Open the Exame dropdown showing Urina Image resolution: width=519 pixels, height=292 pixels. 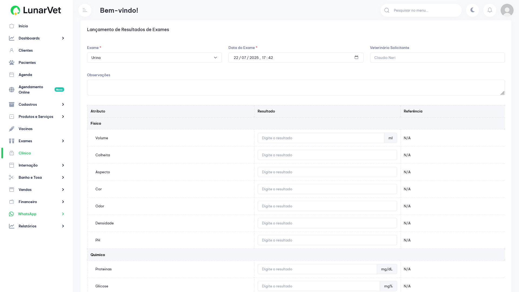click(154, 58)
